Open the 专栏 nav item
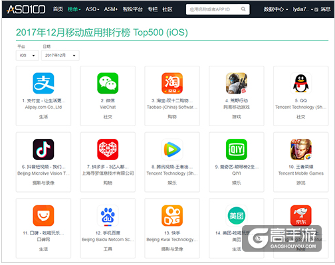The width and height of the screenshot is (335, 265). point(153,9)
